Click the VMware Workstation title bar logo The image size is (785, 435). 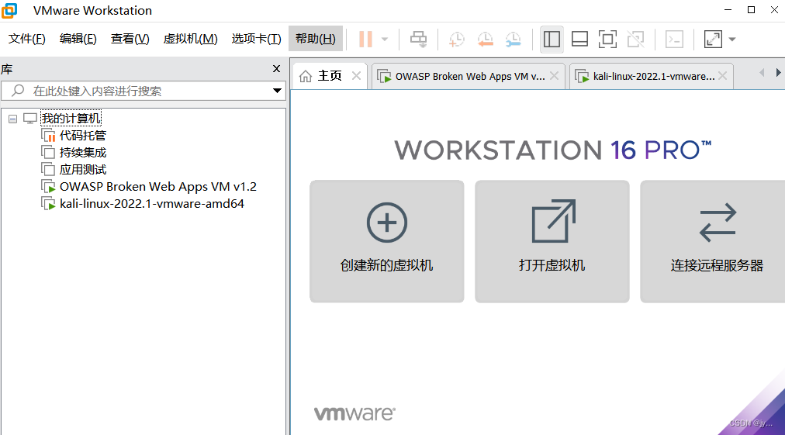[9, 10]
